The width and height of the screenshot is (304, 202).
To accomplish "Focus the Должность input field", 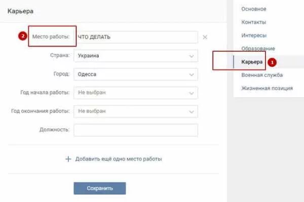I will tap(136, 130).
